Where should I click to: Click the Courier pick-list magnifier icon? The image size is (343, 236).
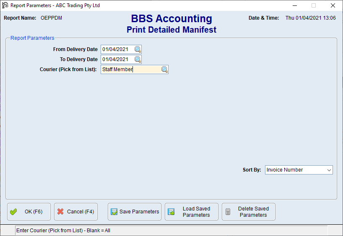point(164,69)
